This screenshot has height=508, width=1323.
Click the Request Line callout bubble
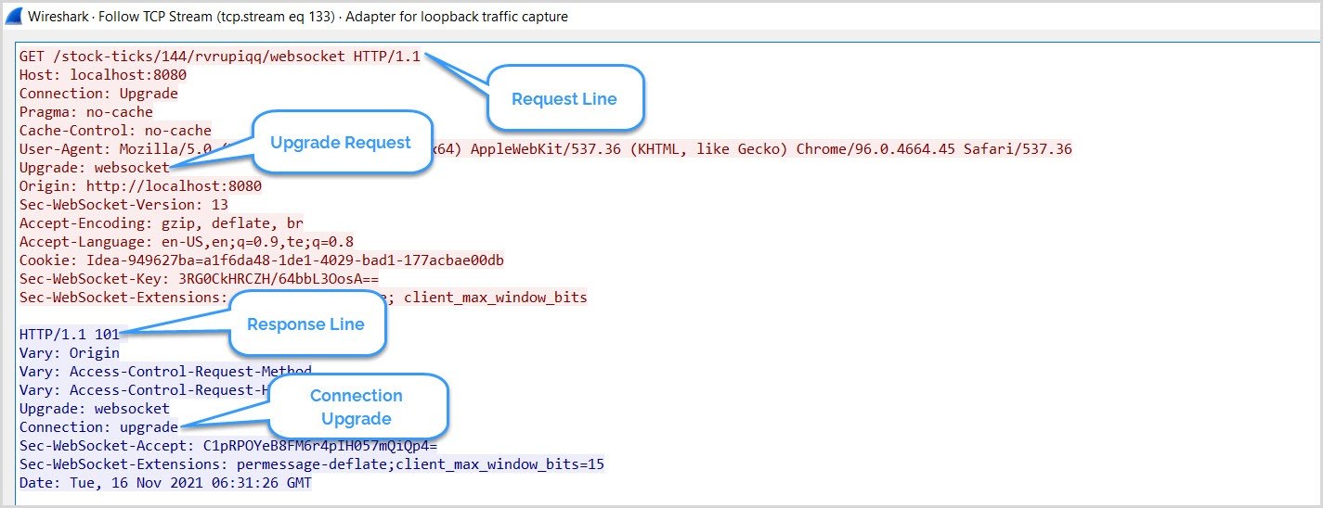coord(564,98)
